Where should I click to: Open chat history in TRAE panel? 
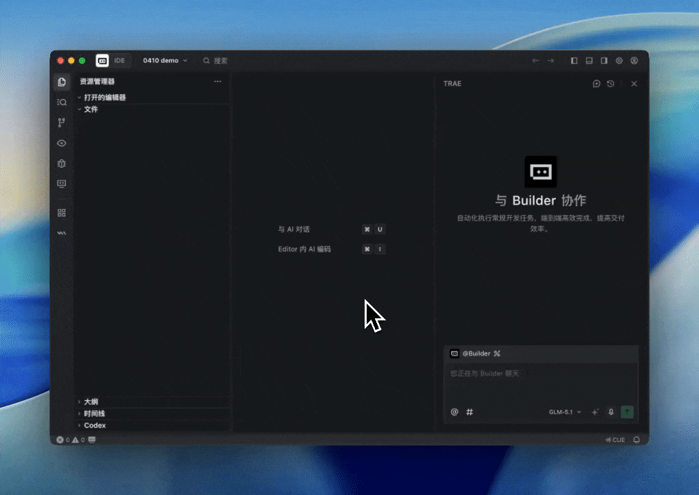pos(611,84)
